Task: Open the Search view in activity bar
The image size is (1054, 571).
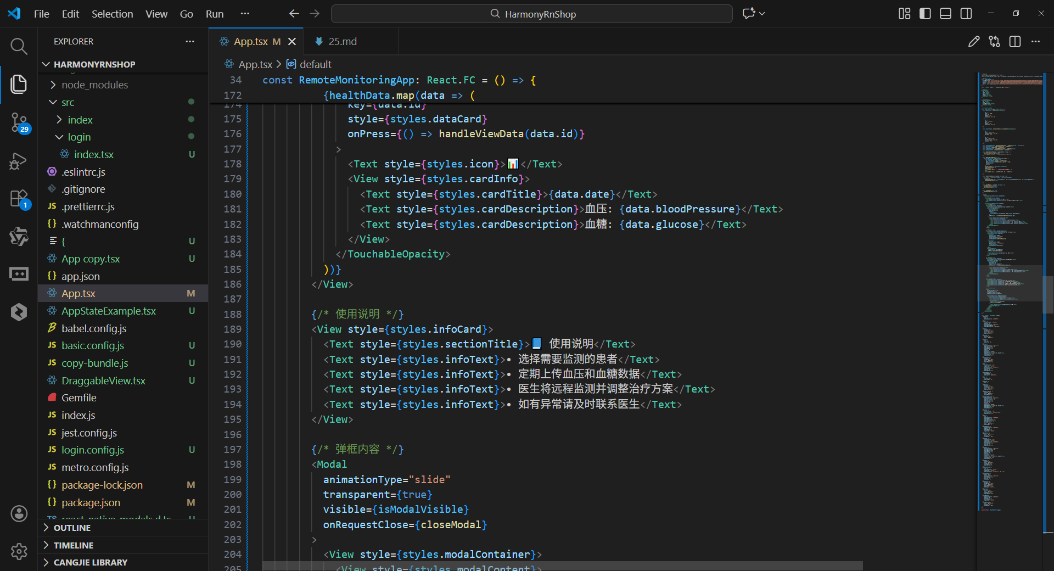Action: click(19, 46)
